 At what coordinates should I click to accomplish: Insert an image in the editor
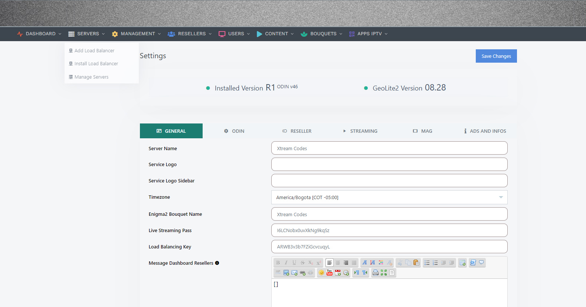(286, 273)
